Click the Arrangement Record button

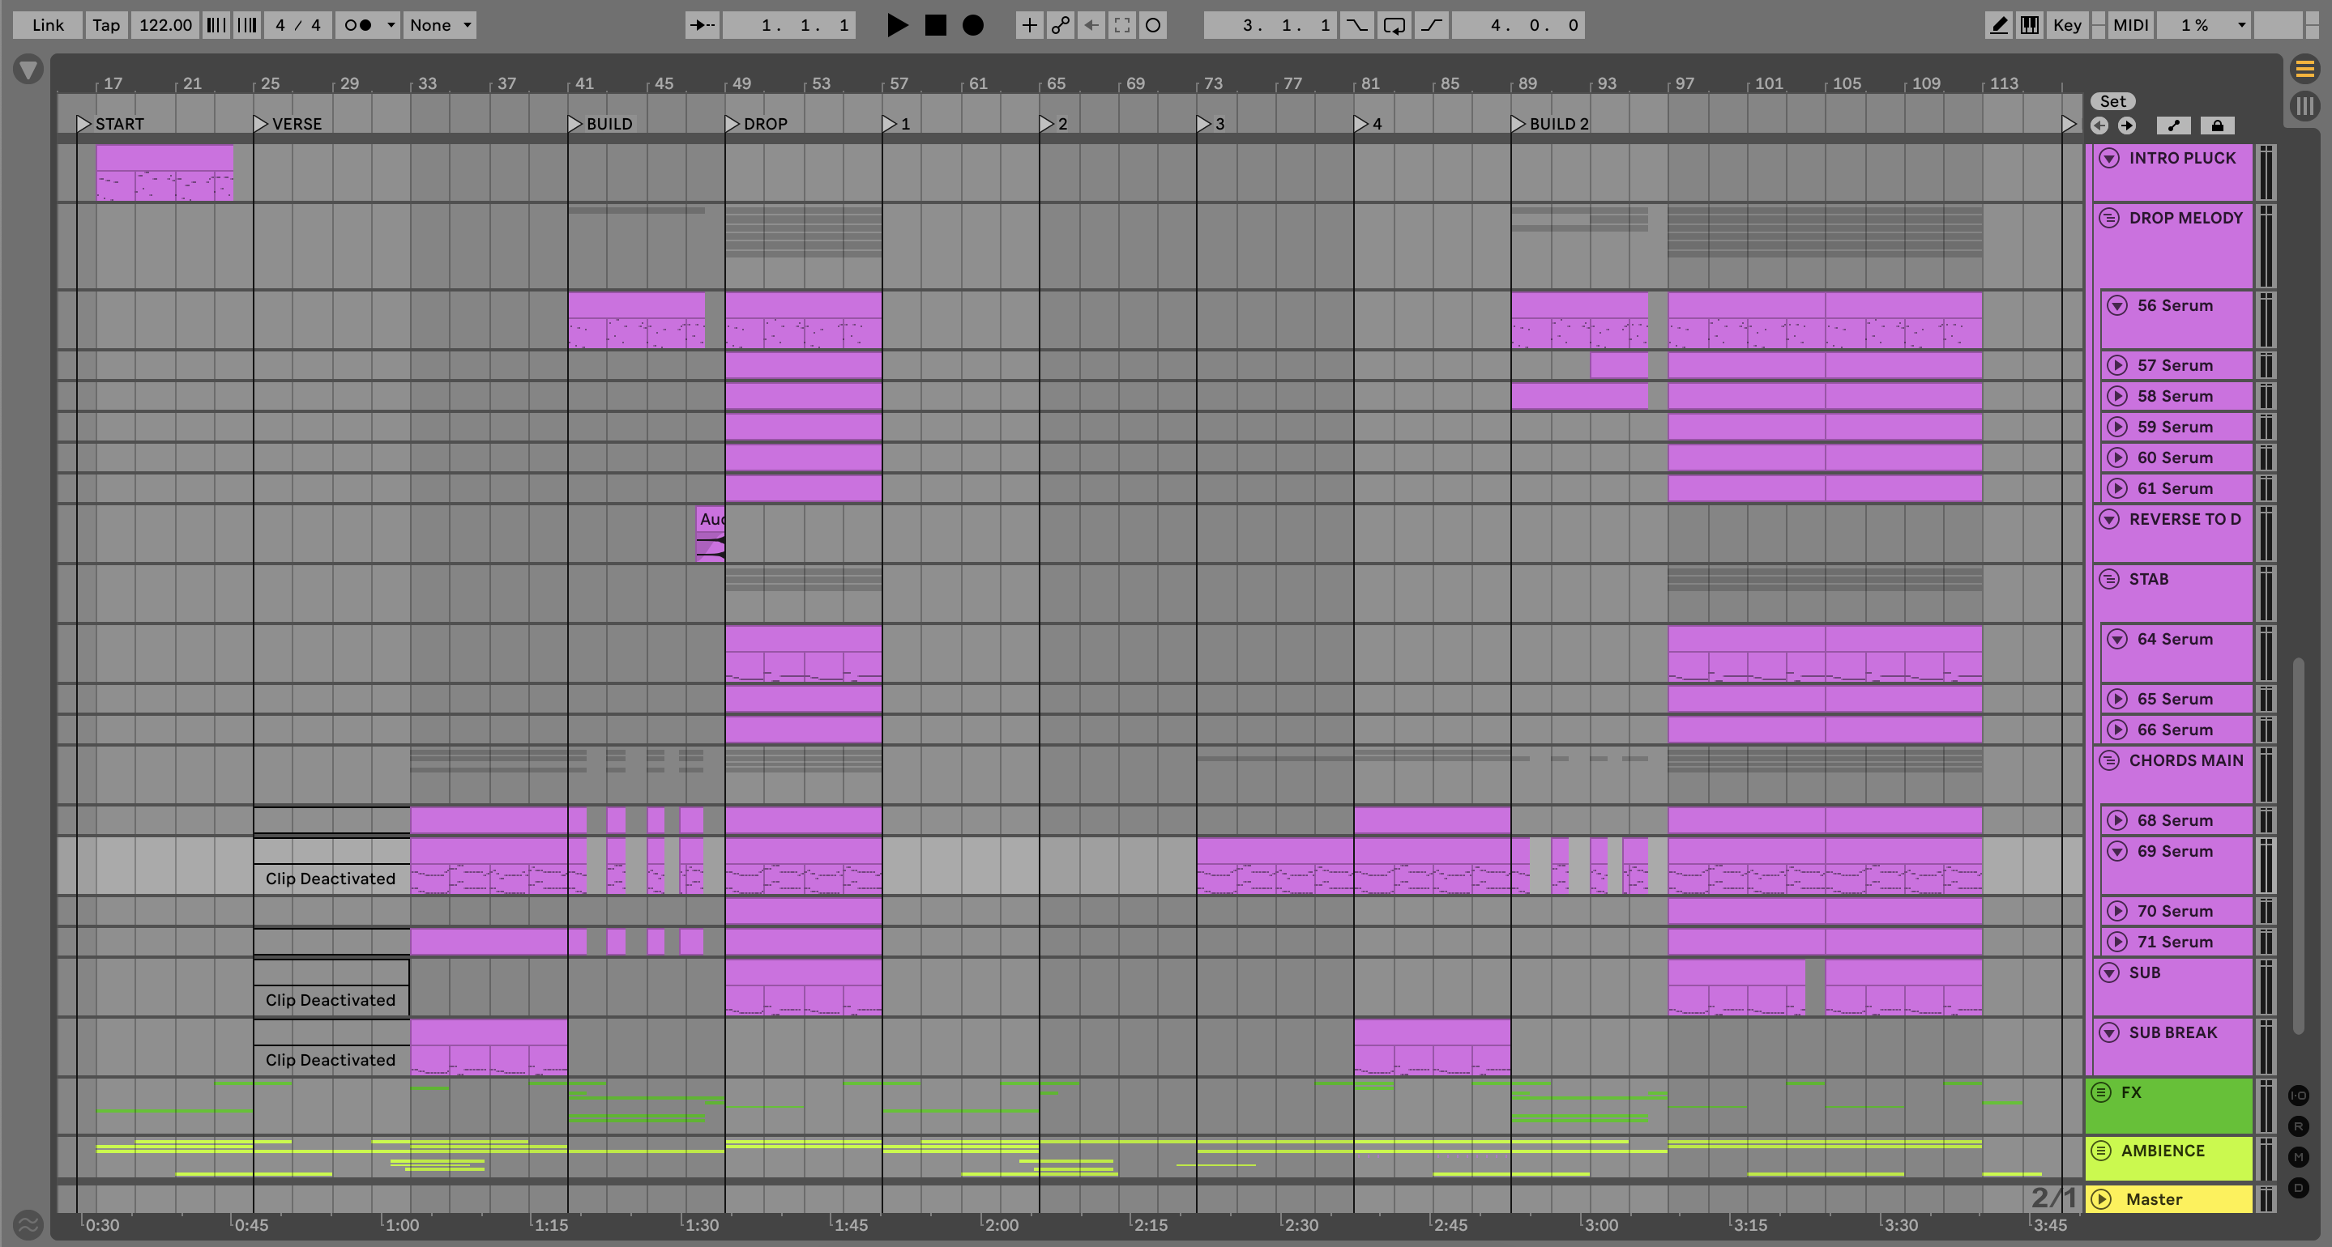coord(972,25)
